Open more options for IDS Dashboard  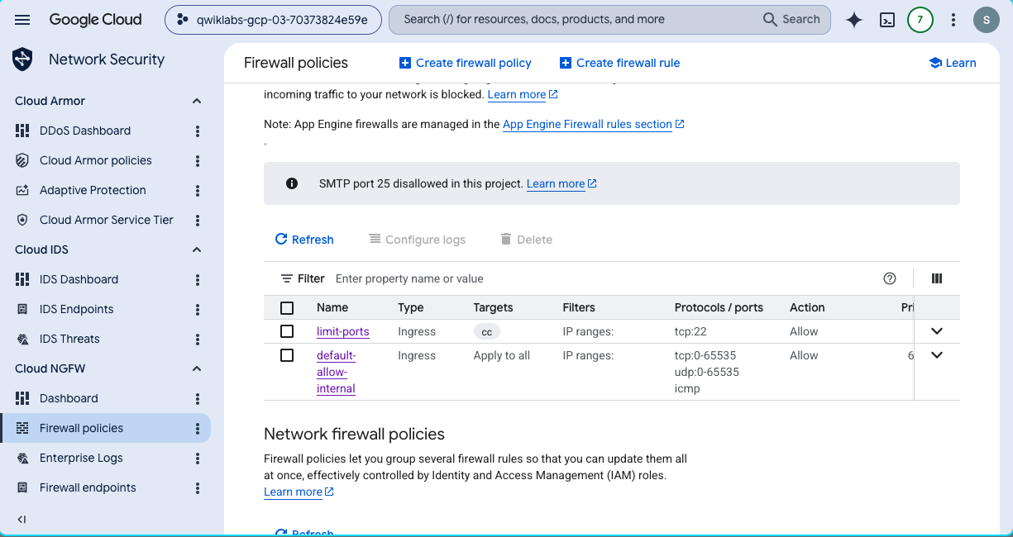pos(198,279)
